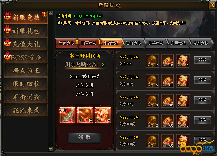The image size is (217, 156).
Task: Click the gold ingots icon in 坐骑升到5阶 row
Action: 168,121
